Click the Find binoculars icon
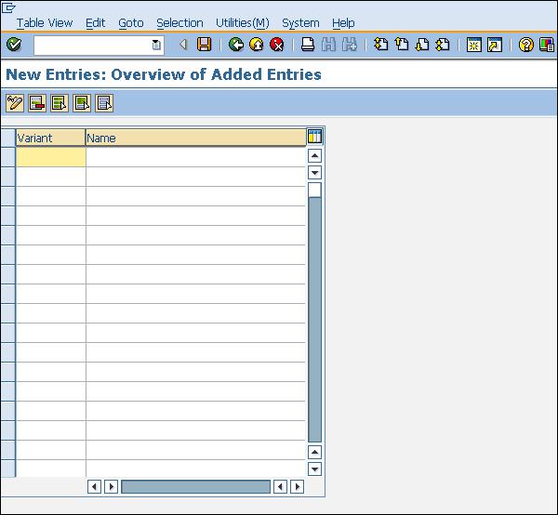The width and height of the screenshot is (558, 515). click(x=328, y=45)
